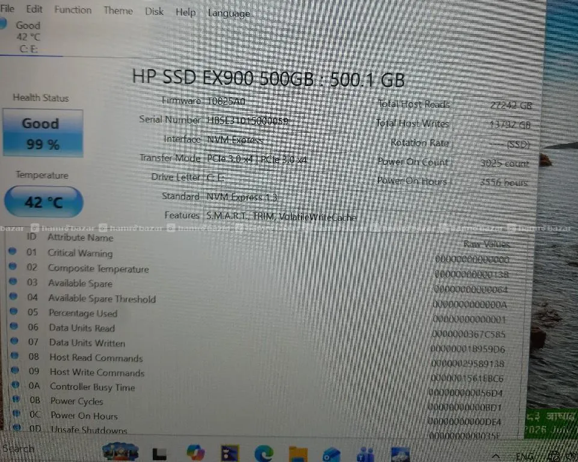Click the Health Status label
The width and height of the screenshot is (578, 462).
click(x=41, y=97)
